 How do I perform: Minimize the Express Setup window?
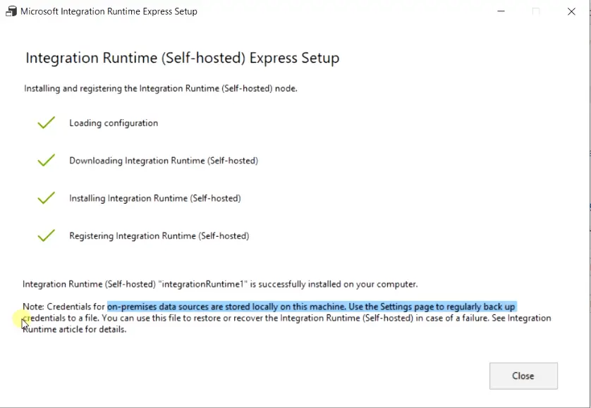(501, 11)
